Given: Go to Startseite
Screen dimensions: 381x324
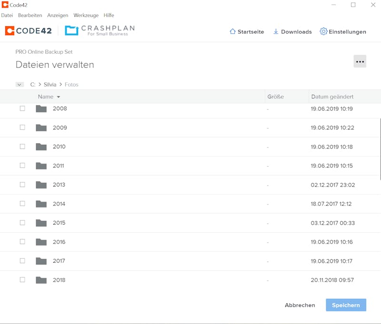Looking at the screenshot, I should pos(247,31).
